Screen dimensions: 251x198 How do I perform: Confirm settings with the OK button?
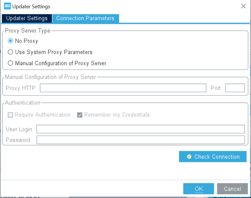pyautogui.click(x=199, y=189)
